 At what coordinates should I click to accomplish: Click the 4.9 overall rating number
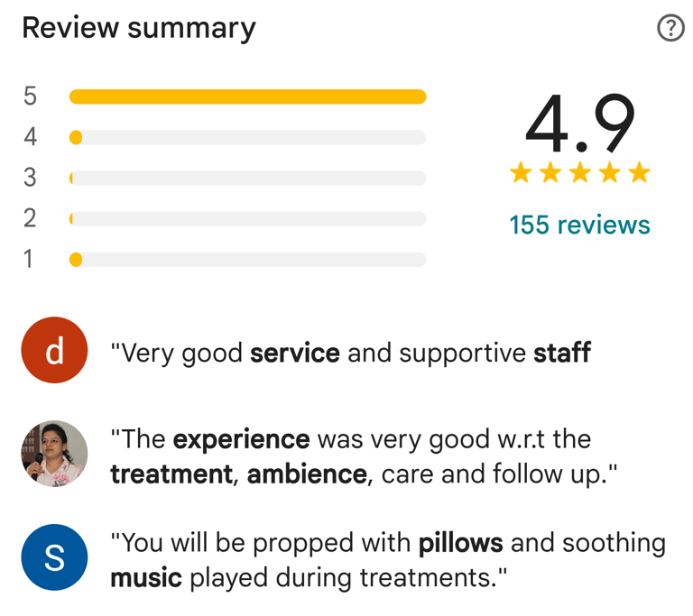(580, 124)
